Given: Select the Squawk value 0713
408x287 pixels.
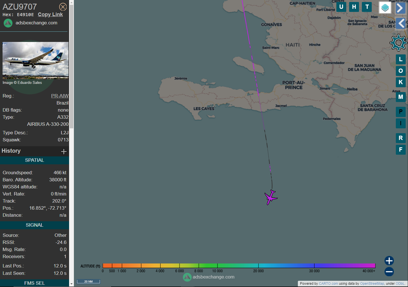Looking at the screenshot, I should 63,140.
